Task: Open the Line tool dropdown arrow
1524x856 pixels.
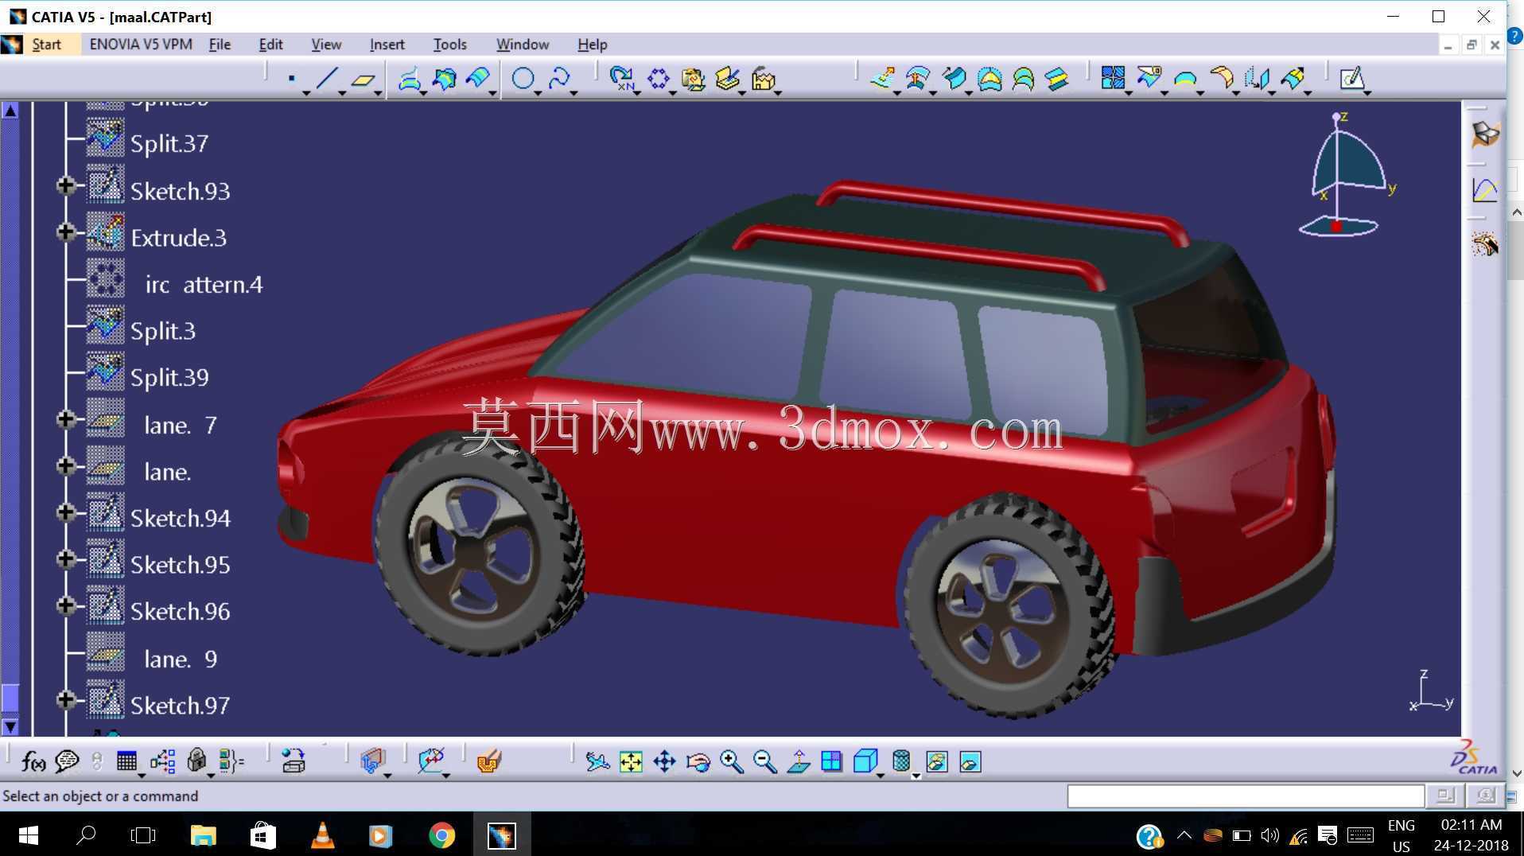Action: (342, 94)
